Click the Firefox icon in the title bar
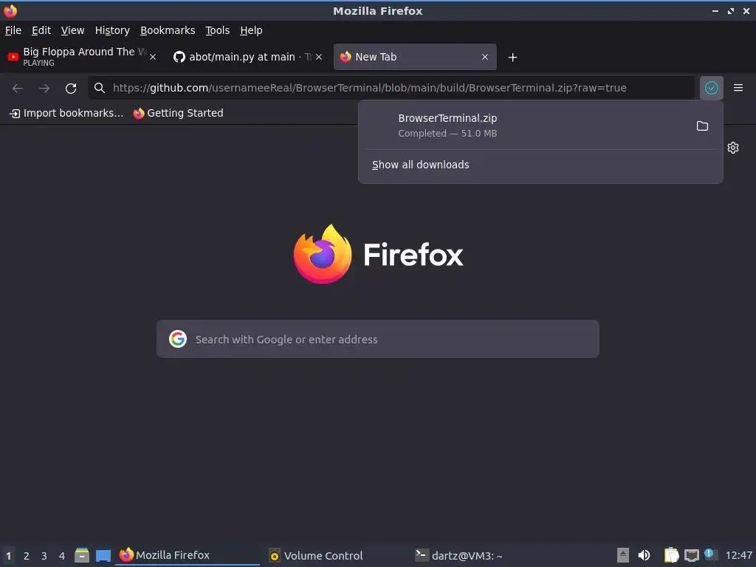Screen dimensions: 756x567 [10, 10]
